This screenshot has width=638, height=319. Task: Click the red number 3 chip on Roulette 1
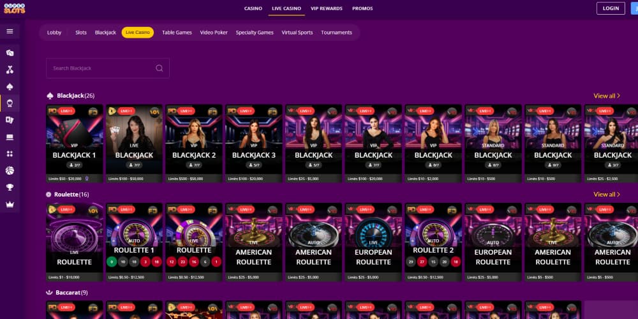point(145,262)
